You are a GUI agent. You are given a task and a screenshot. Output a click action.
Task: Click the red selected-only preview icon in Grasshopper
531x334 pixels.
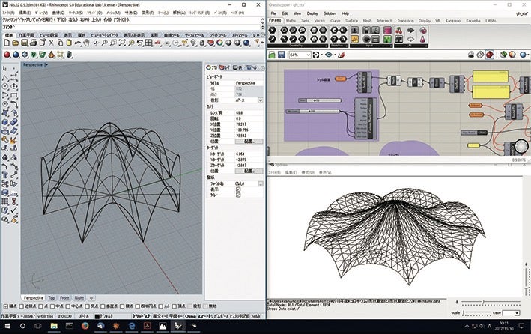(x=489, y=55)
